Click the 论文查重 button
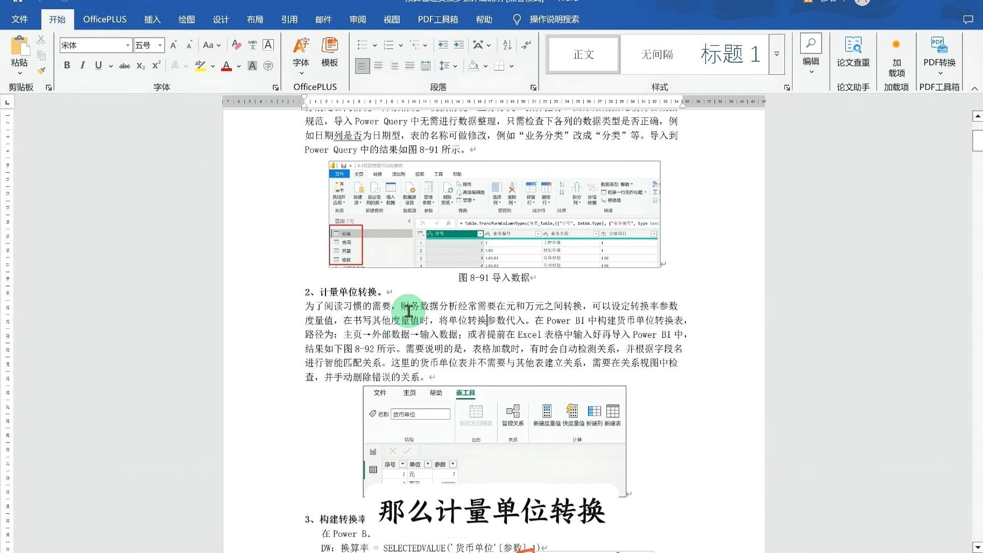This screenshot has height=553, width=983. click(852, 54)
